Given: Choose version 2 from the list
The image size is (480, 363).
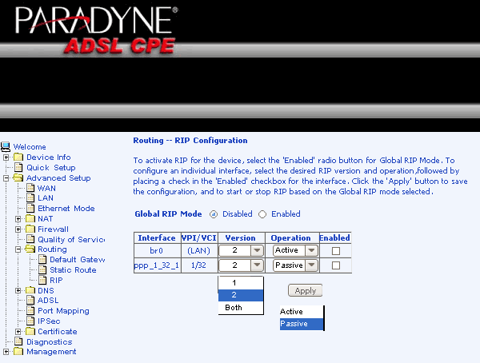Looking at the screenshot, I should [241, 295].
